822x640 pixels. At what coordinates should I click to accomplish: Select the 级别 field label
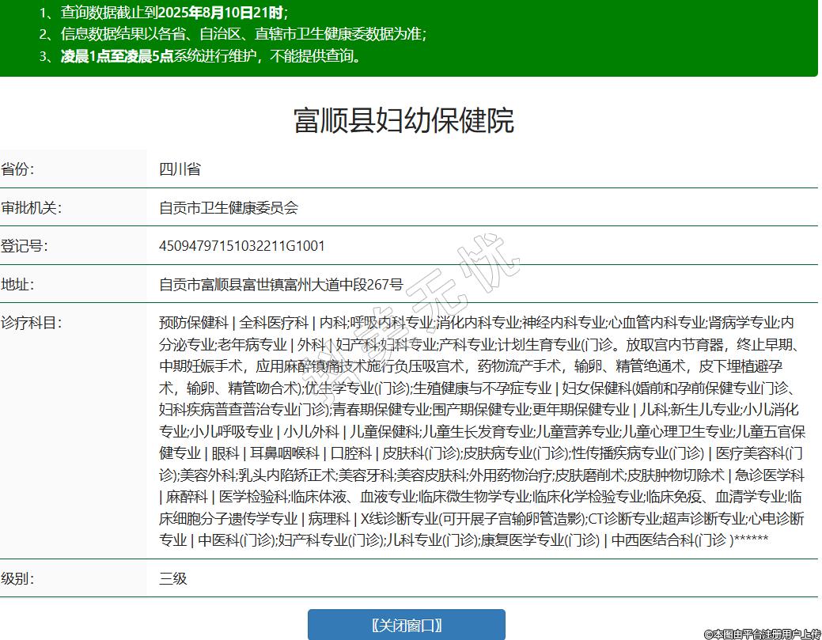pyautogui.click(x=17, y=578)
